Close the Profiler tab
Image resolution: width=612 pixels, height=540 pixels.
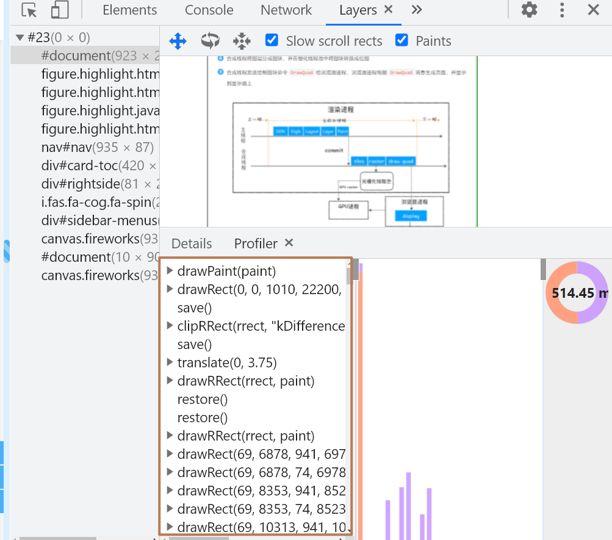pyautogui.click(x=289, y=243)
